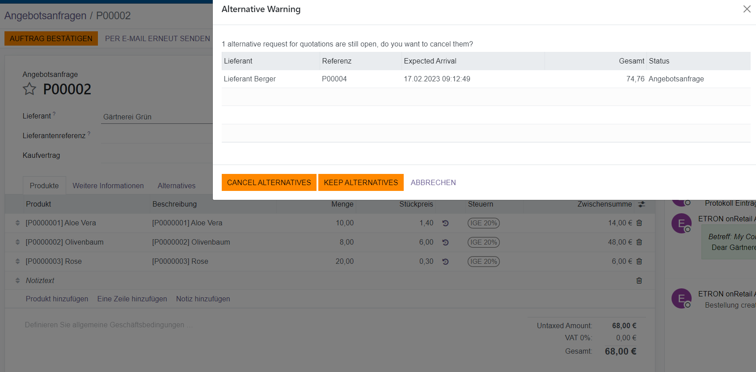The image size is (756, 372).
Task: Open the Alternatives tab
Action: (x=176, y=186)
